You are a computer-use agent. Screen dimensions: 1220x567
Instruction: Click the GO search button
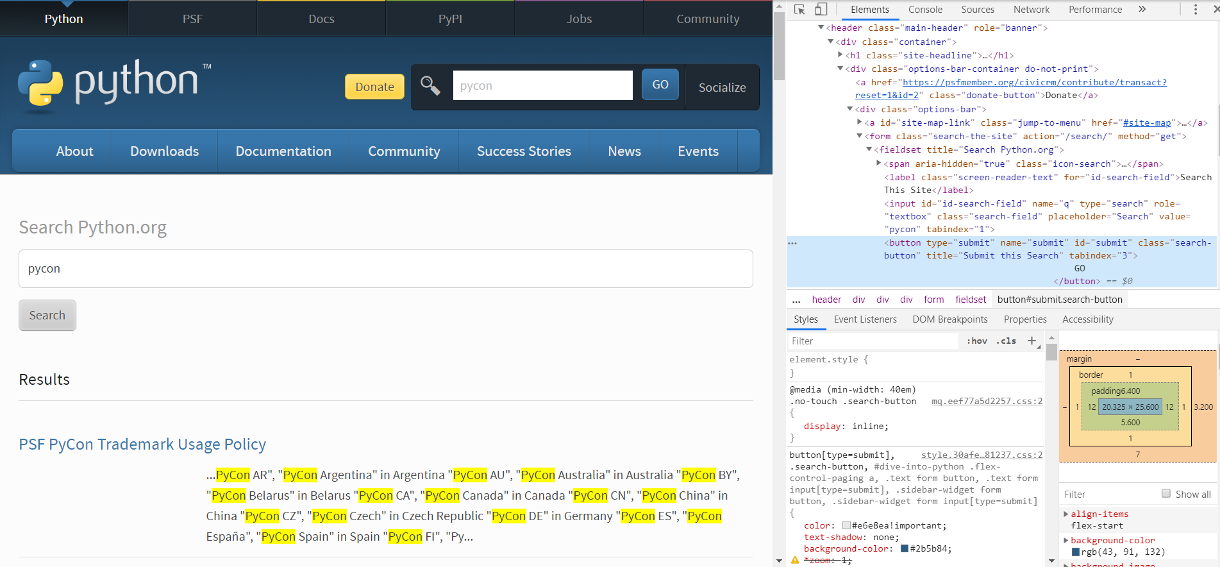pos(660,85)
